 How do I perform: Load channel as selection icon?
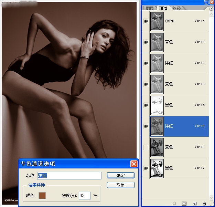point(174,204)
